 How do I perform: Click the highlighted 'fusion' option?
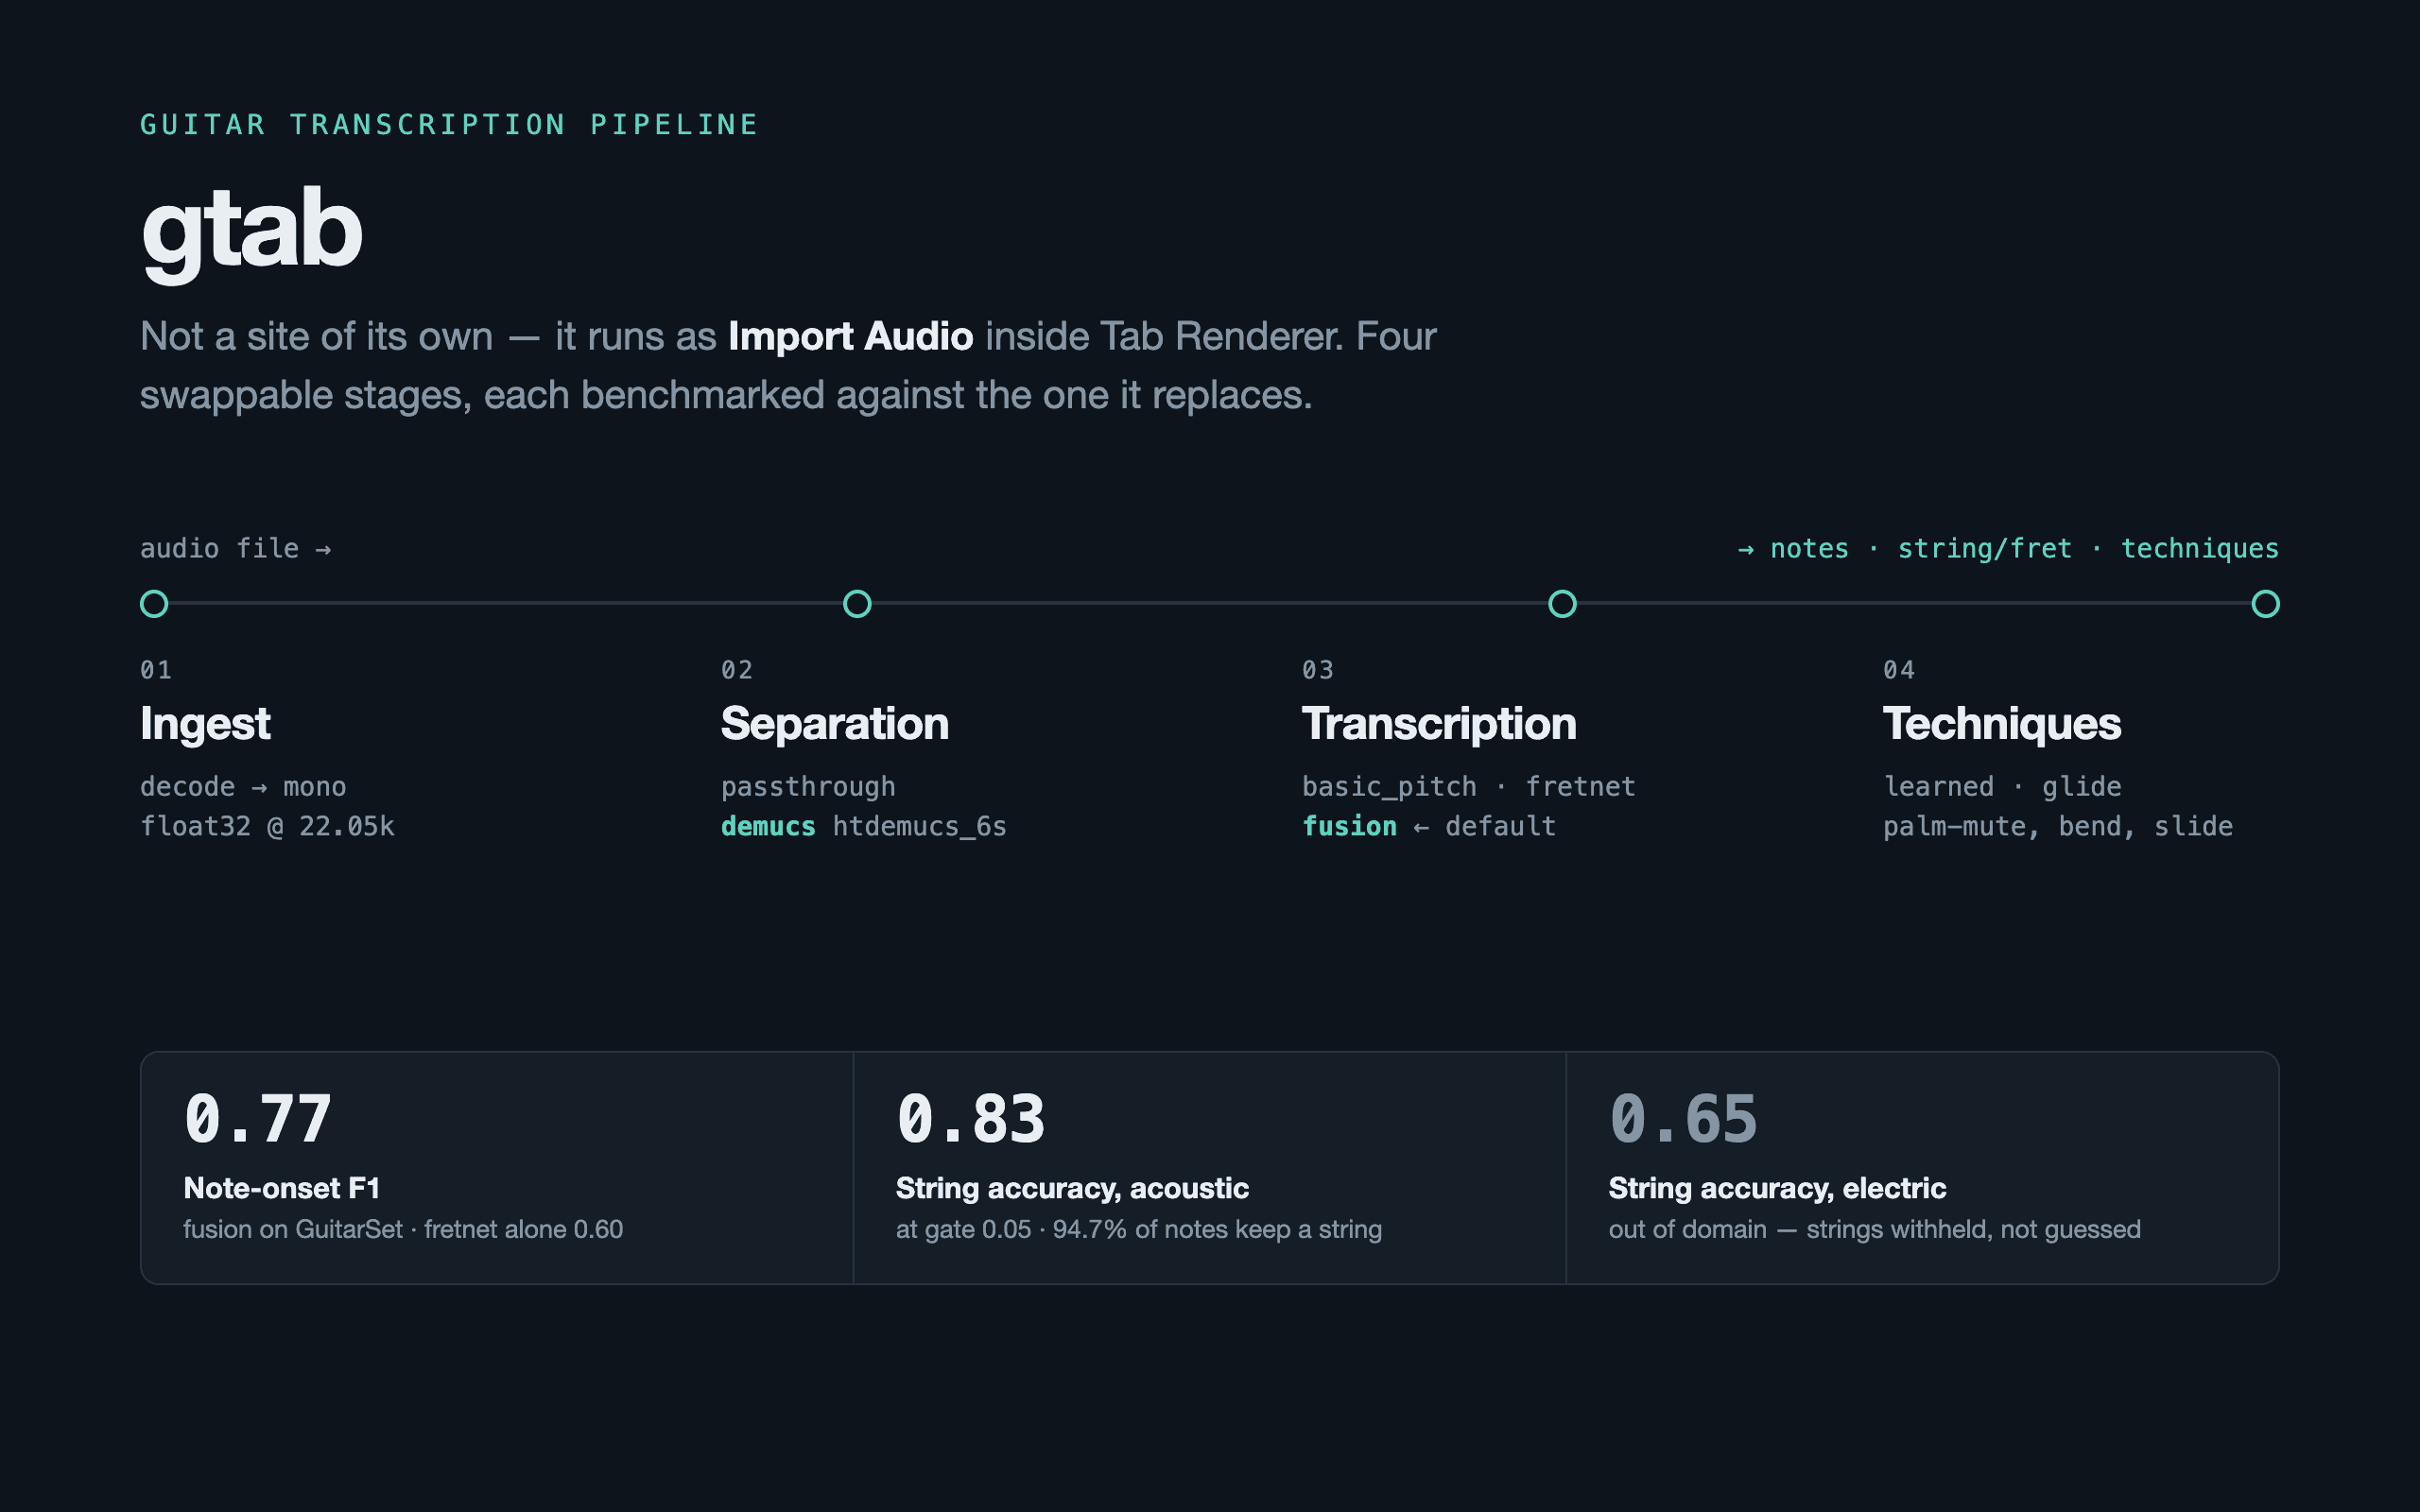click(1349, 826)
